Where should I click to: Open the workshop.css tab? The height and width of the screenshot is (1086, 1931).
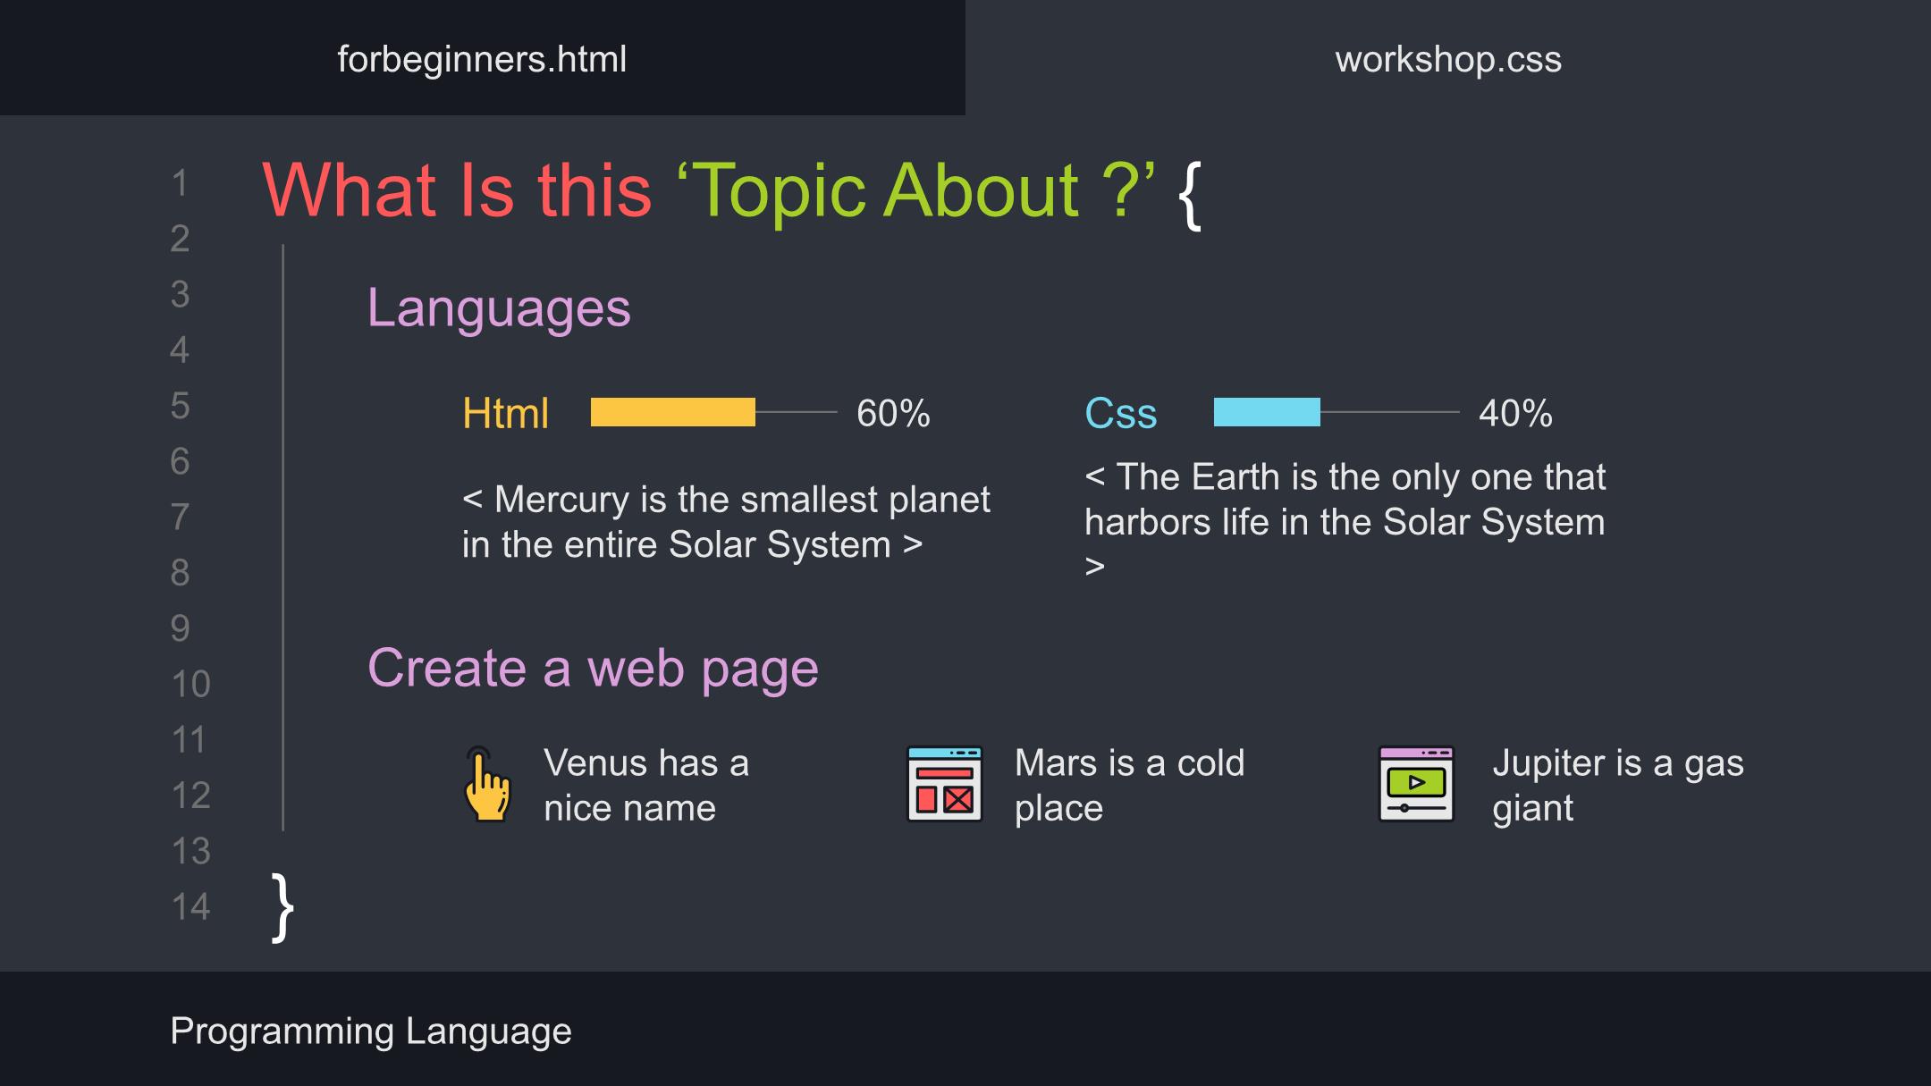(x=1448, y=58)
